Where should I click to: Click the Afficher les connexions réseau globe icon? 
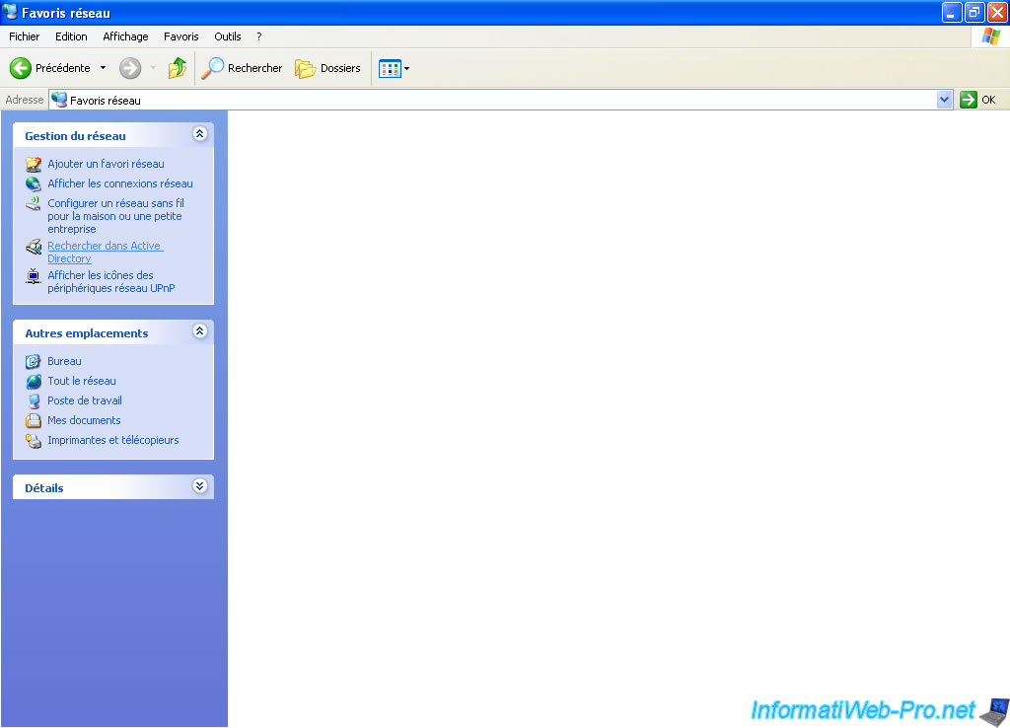[x=33, y=183]
